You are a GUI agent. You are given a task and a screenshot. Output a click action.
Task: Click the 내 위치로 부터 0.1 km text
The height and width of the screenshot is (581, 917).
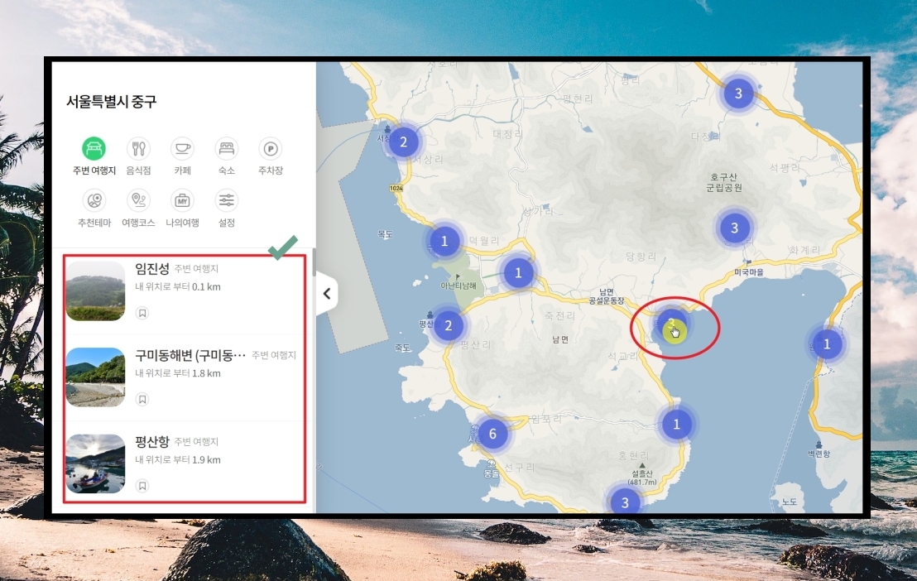pos(178,286)
